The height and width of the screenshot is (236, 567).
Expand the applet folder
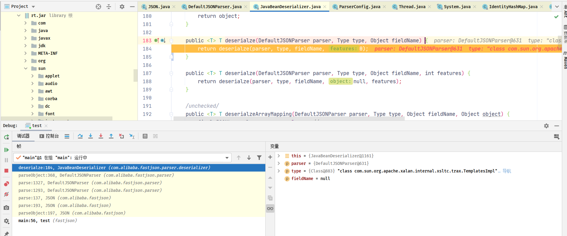coord(33,76)
